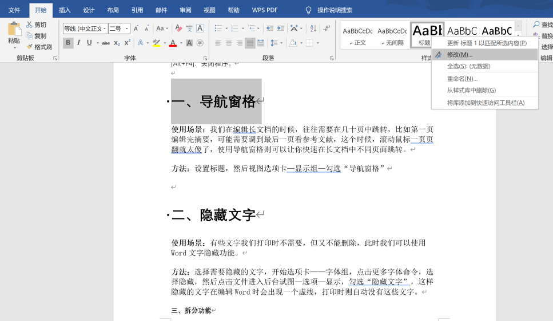Viewport: 553px width, 321px height.
Task: Click the Clear Formatting eraser icon
Action: click(x=178, y=29)
